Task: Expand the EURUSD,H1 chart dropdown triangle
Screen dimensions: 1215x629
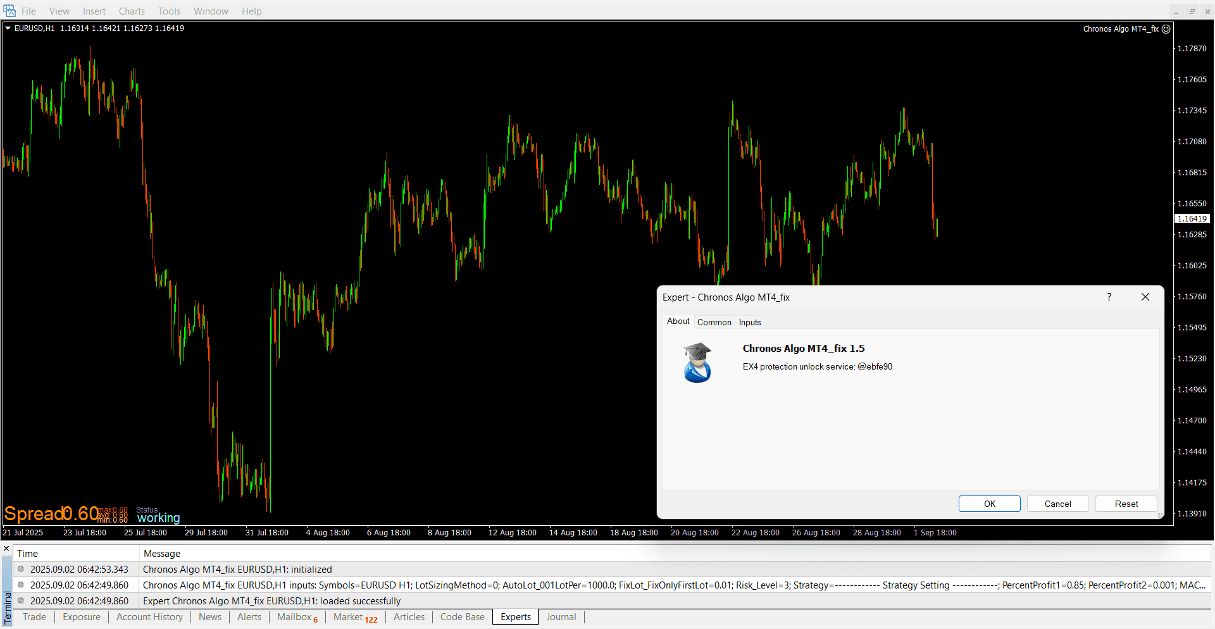Action: (8, 28)
